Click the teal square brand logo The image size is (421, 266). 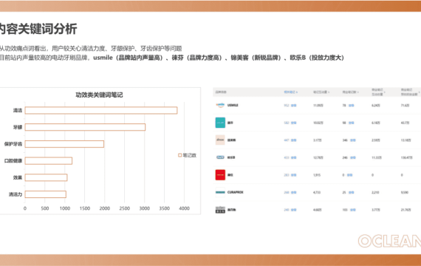pos(220,123)
